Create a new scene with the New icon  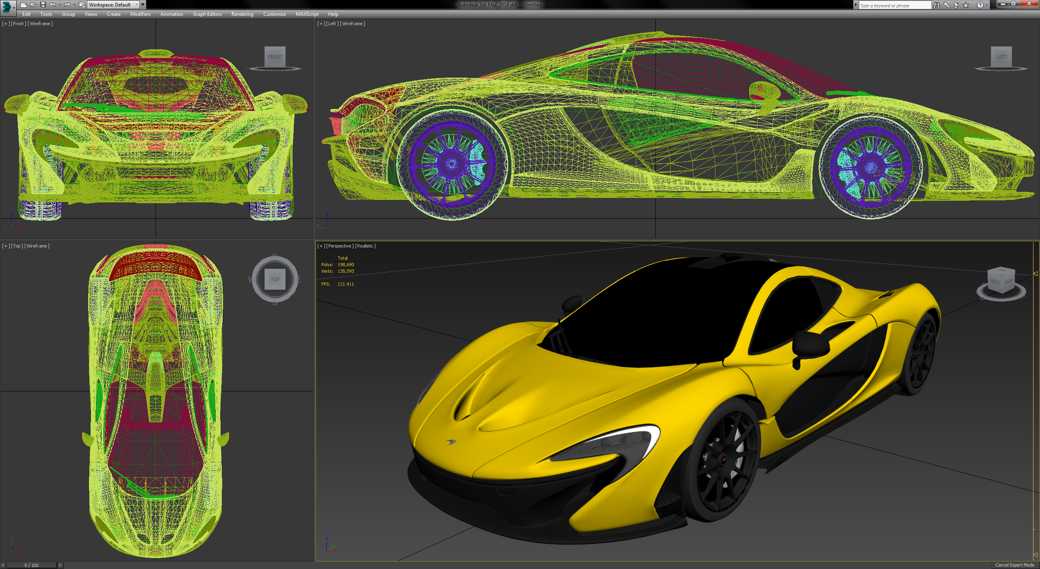[x=24, y=4]
